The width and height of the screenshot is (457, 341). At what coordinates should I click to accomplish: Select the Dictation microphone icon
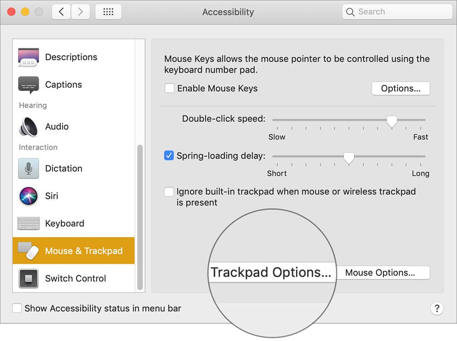[28, 168]
